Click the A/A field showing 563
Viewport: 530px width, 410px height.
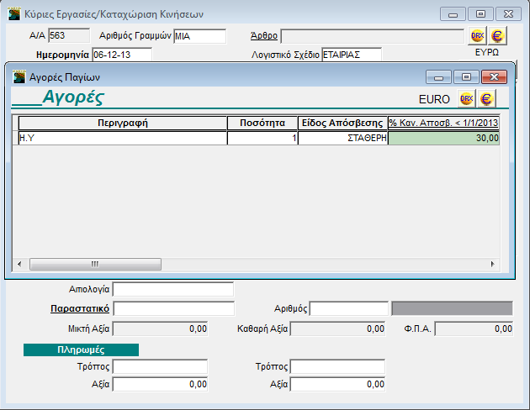coord(69,35)
